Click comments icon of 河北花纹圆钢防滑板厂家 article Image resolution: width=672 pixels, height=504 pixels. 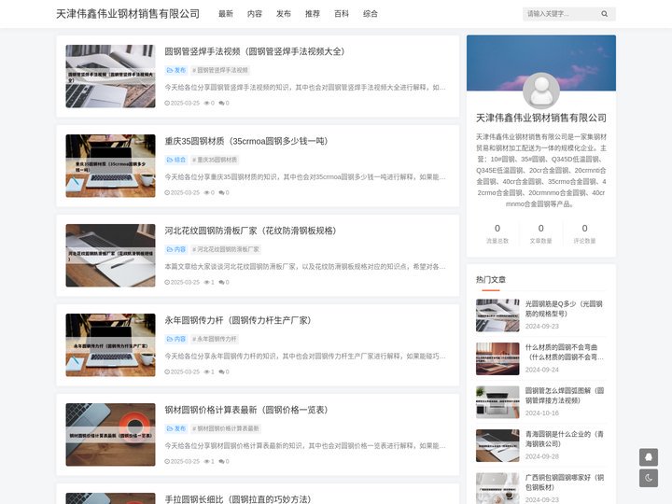coord(221,282)
